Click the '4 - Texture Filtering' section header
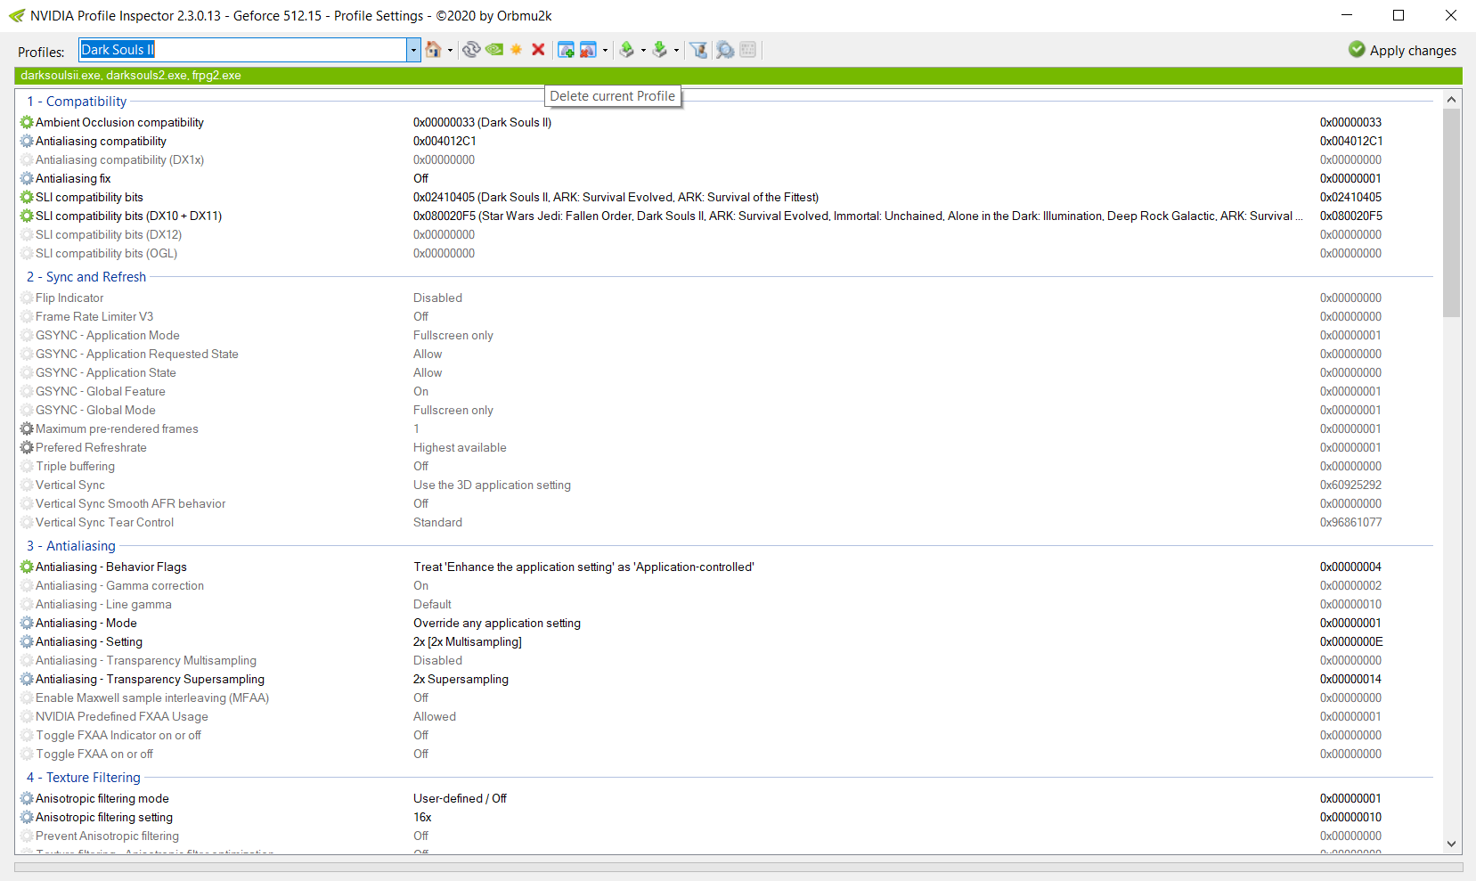Viewport: 1476px width, 881px height. click(84, 778)
